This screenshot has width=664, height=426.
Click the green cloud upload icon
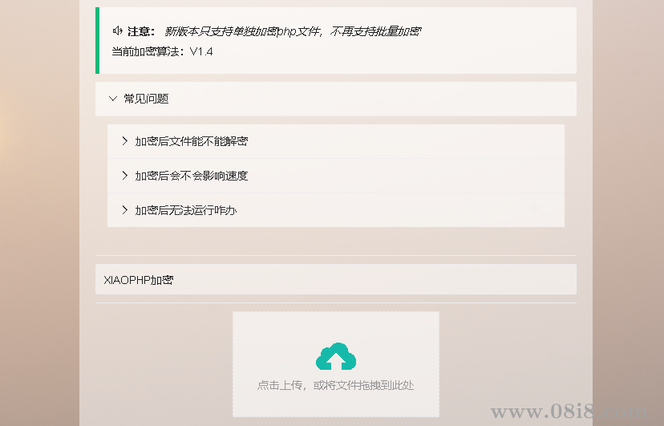tap(336, 356)
